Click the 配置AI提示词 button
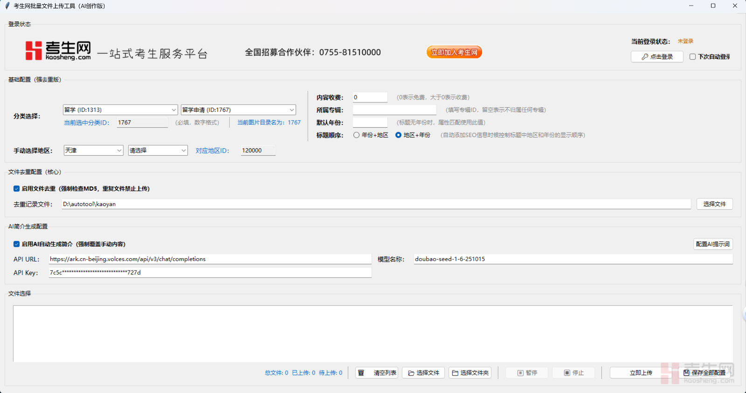Viewport: 746px width, 393px height. tap(712, 244)
